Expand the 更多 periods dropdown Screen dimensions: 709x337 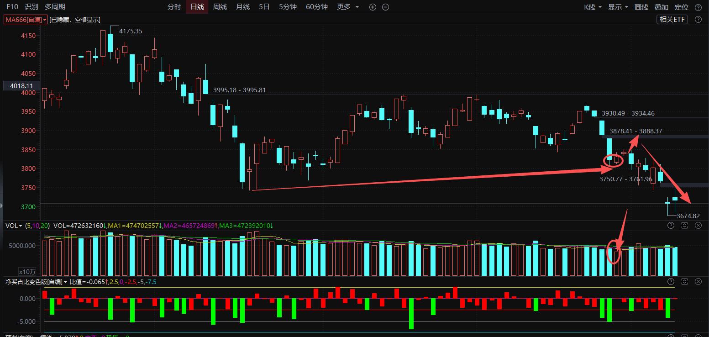click(x=348, y=7)
